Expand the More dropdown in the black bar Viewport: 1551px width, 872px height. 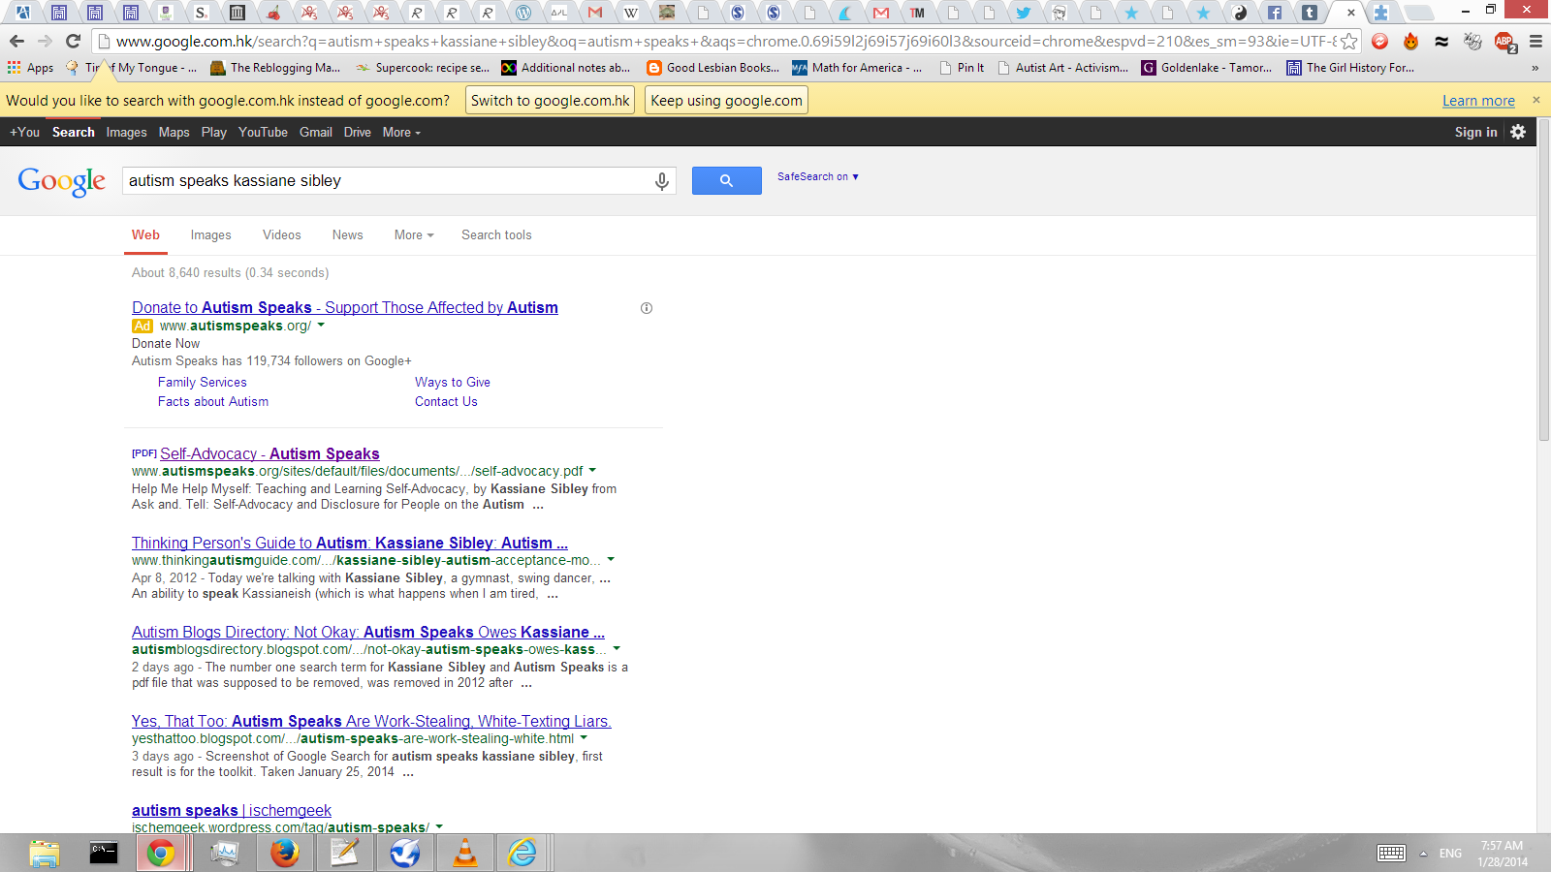[x=401, y=132]
